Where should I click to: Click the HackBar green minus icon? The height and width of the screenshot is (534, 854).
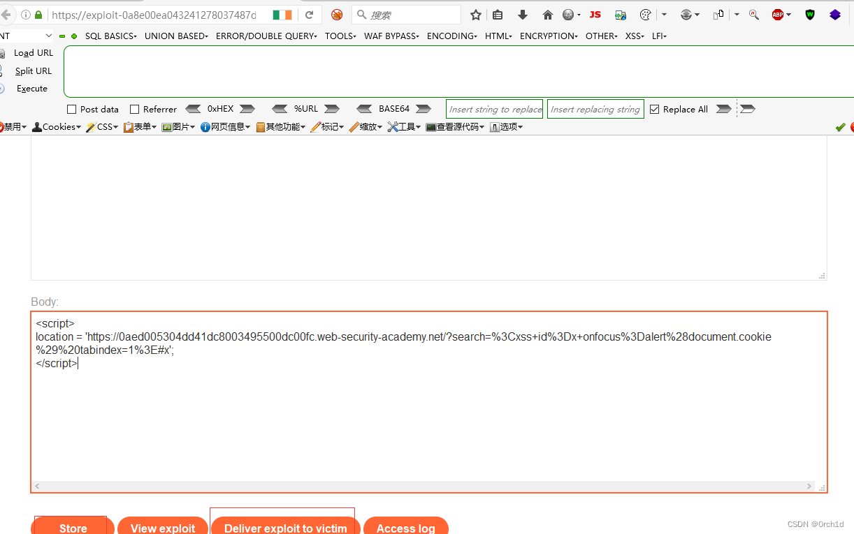62,36
